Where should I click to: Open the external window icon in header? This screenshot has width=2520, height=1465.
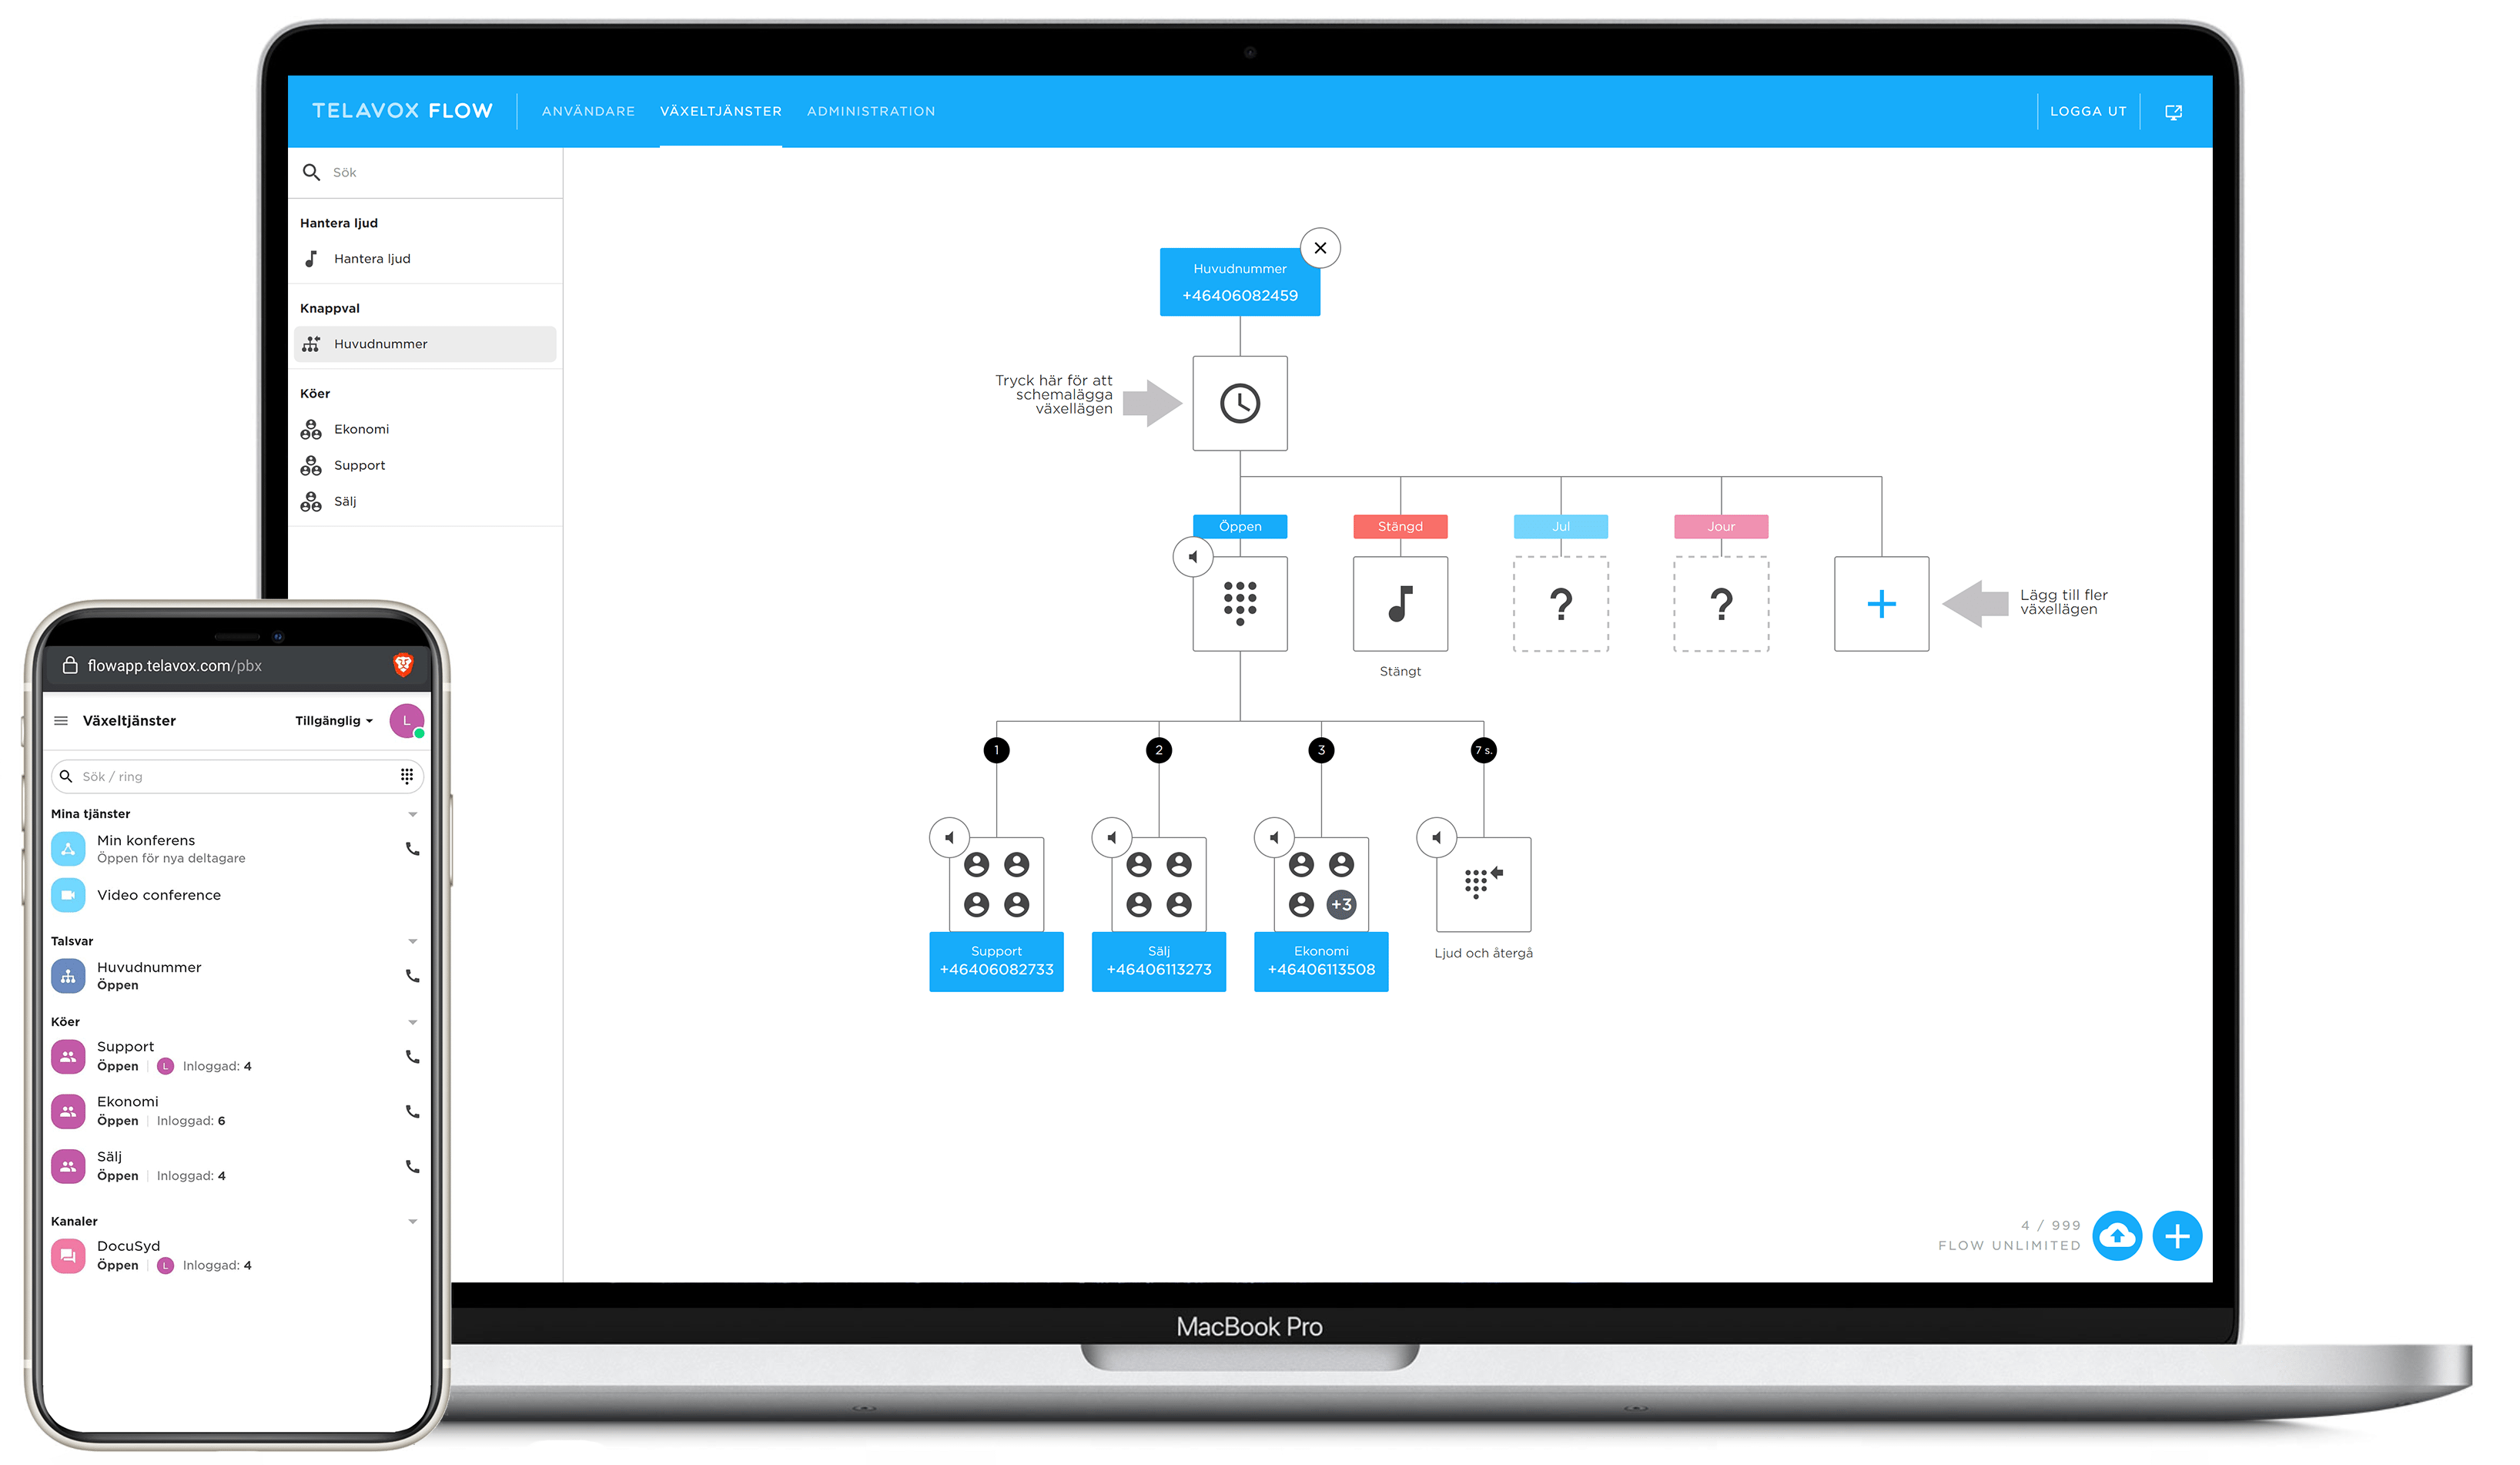tap(2173, 112)
